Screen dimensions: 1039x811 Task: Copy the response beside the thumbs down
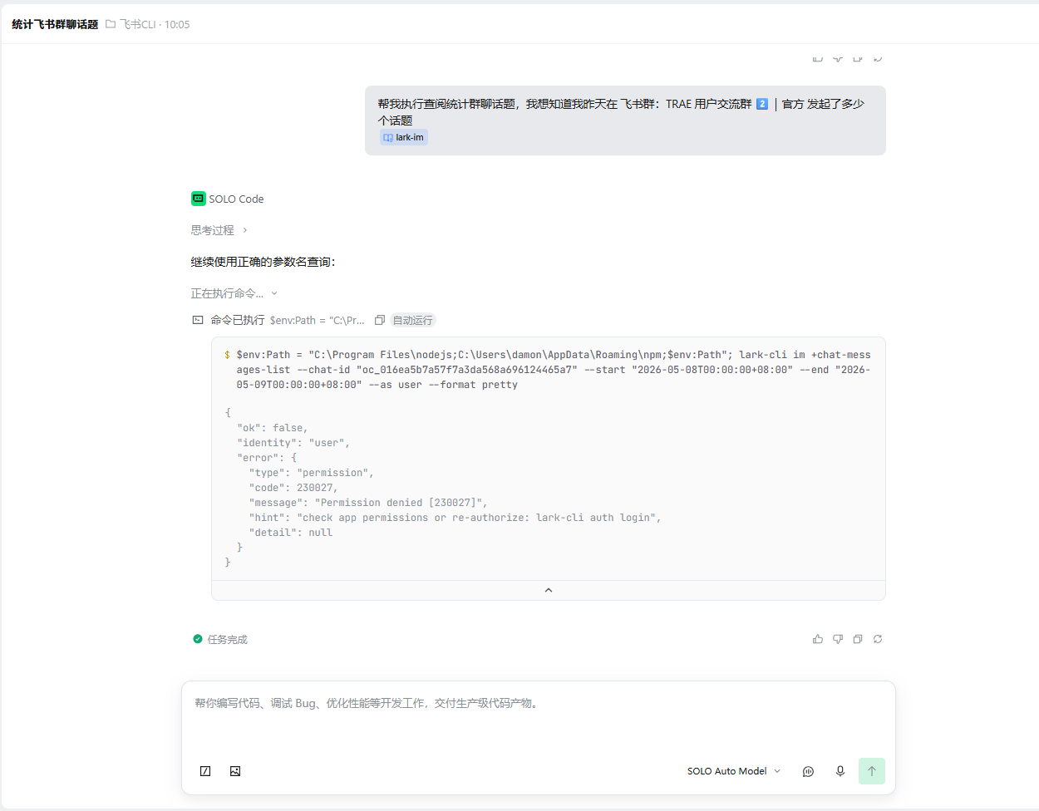(x=858, y=639)
